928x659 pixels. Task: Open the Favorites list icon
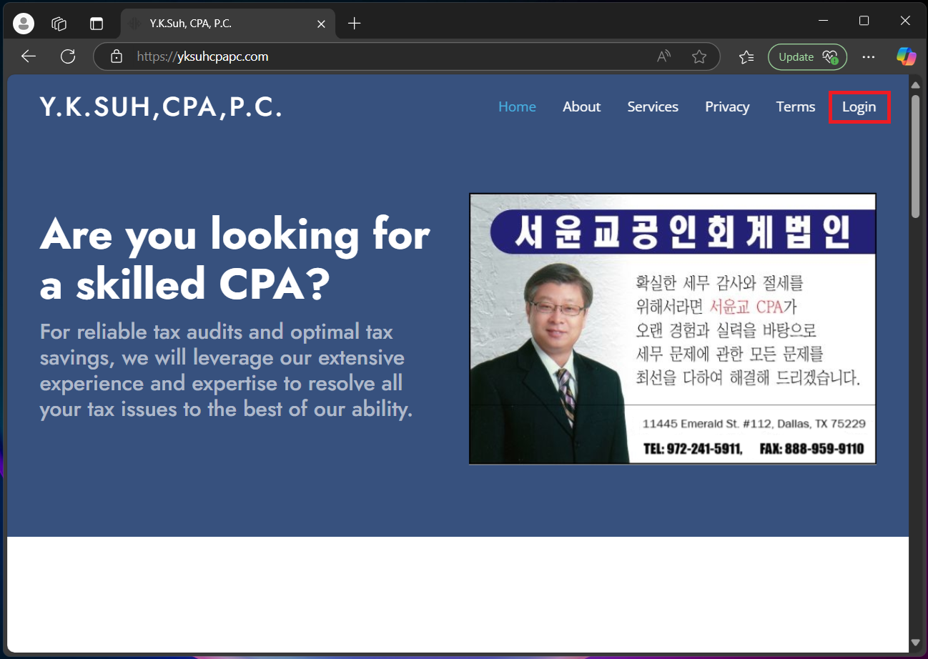coord(746,56)
